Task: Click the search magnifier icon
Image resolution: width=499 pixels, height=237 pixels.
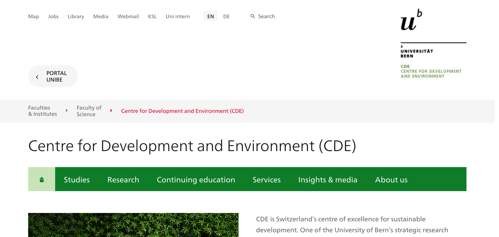Action: 252,16
